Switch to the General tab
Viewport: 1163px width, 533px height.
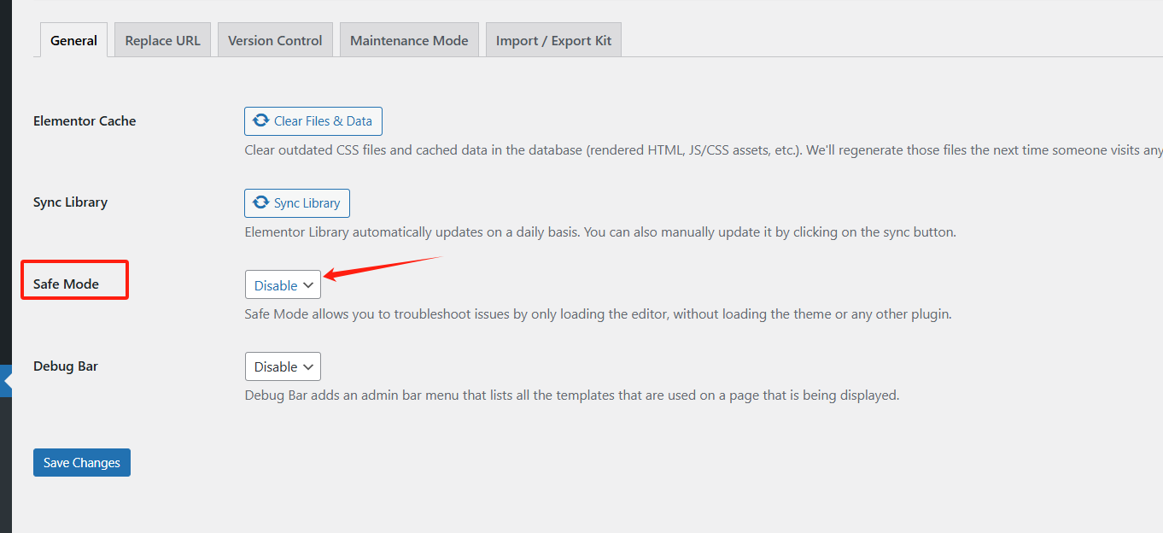tap(74, 40)
